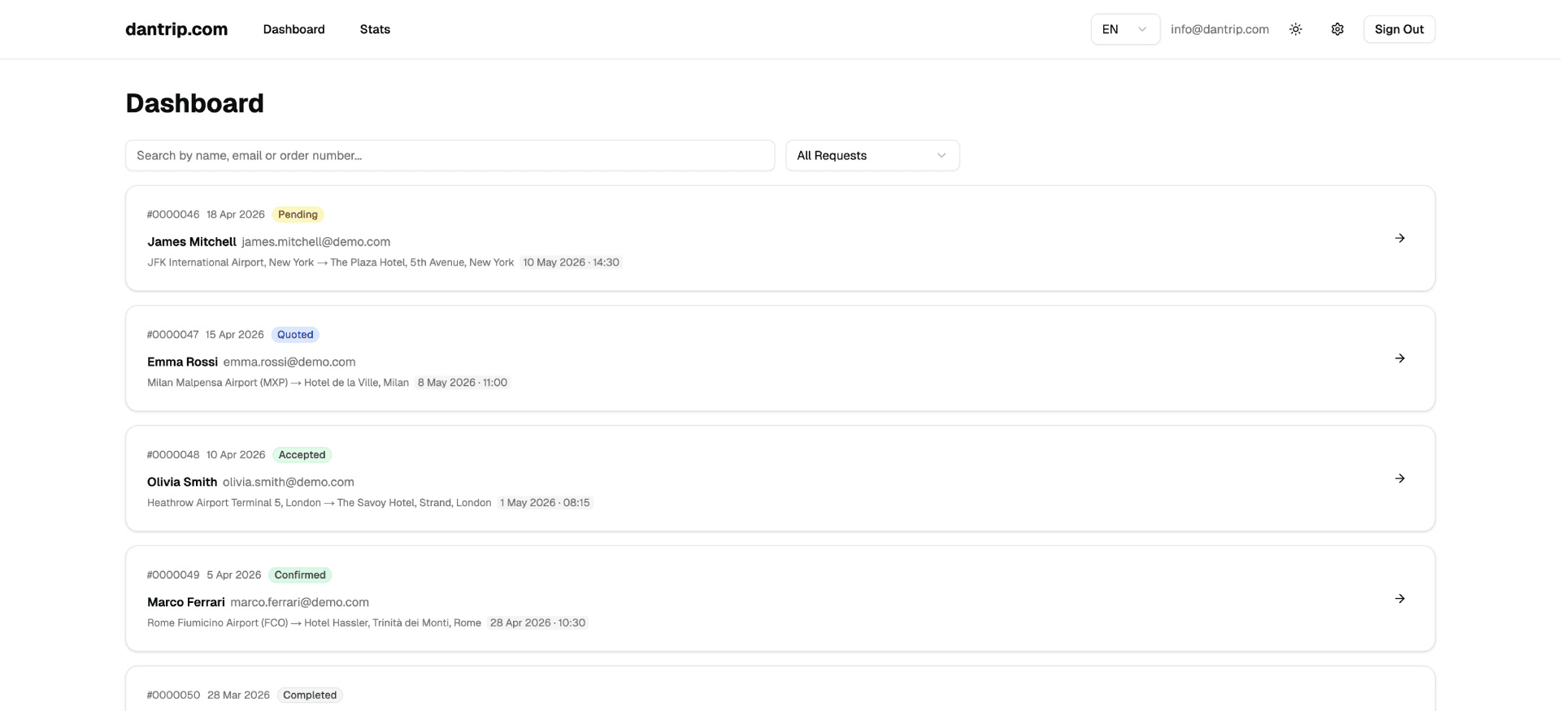Go to the Stats tab
This screenshot has height=711, width=1561.
375,29
